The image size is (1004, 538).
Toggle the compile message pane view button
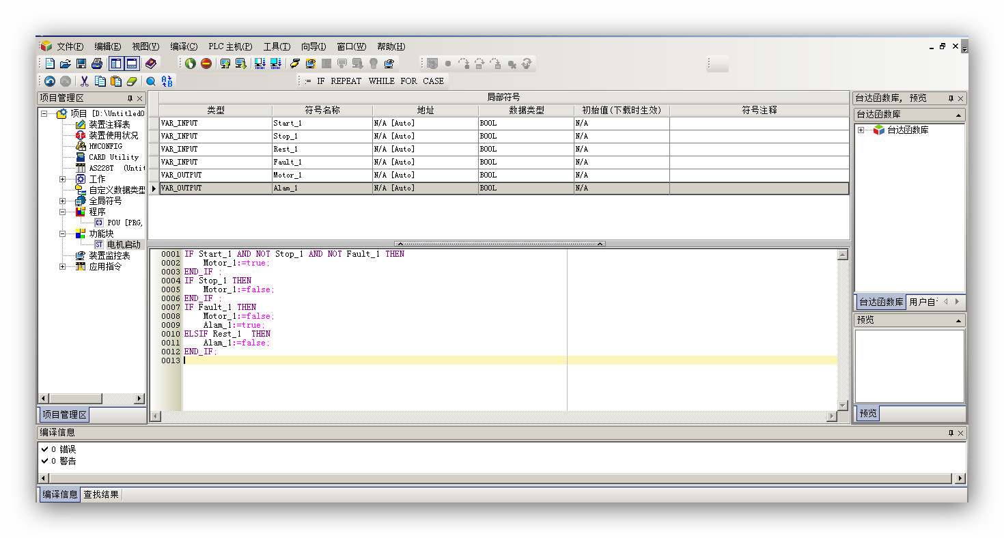[131, 63]
